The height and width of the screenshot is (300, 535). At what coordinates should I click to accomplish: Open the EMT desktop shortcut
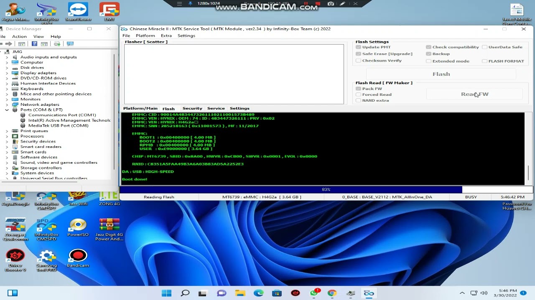pos(109,12)
